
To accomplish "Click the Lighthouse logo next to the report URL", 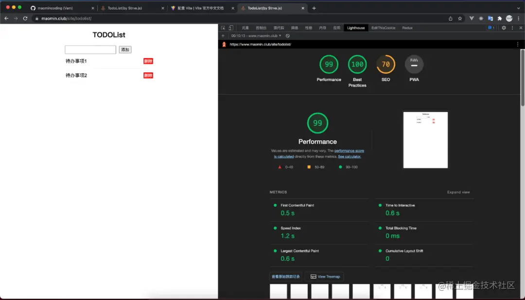I will [224, 44].
